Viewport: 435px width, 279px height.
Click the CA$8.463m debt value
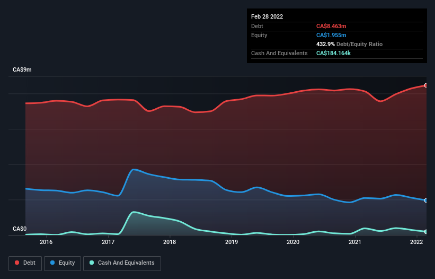(x=331, y=26)
